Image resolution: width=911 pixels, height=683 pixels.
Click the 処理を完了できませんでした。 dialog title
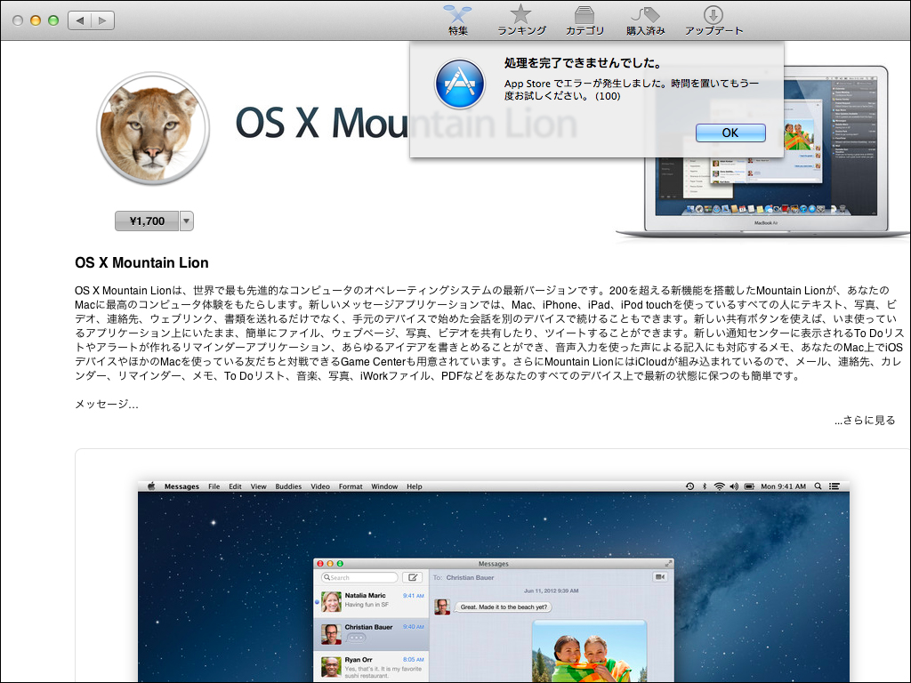(x=583, y=63)
